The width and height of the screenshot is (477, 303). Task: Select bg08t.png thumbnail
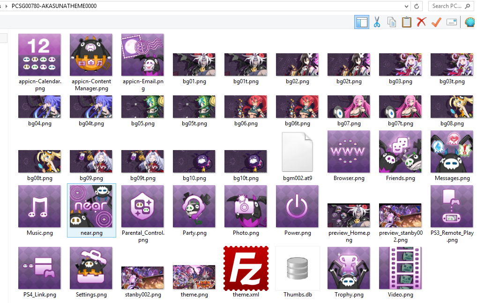39,161
